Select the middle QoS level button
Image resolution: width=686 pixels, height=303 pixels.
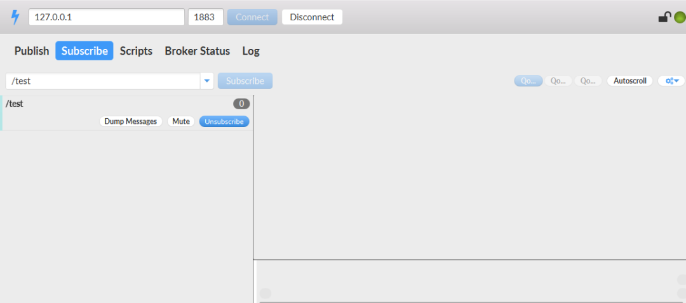558,81
